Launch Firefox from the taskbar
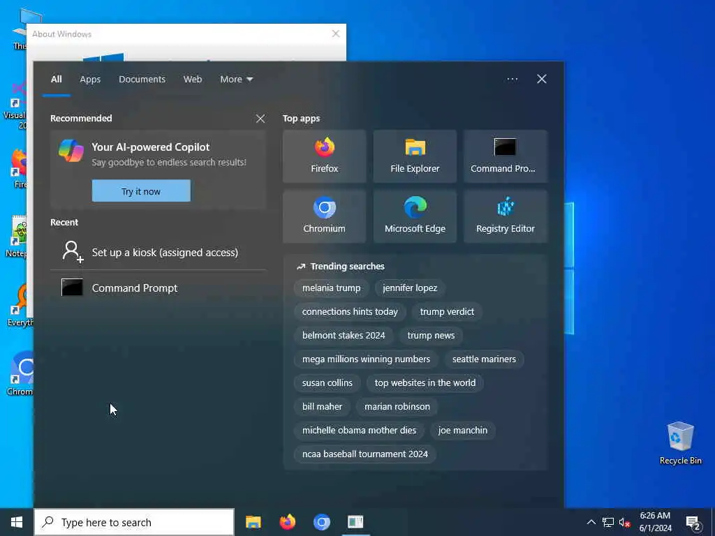The width and height of the screenshot is (715, 536). click(287, 522)
